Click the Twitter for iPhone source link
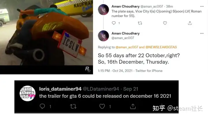Viewport: 208px width, 117px height. (149, 71)
